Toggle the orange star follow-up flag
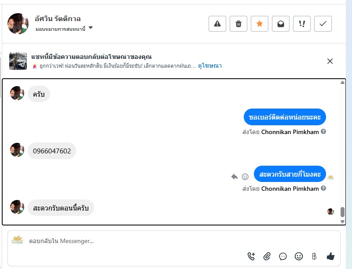This screenshot has height=269, width=352. click(260, 24)
